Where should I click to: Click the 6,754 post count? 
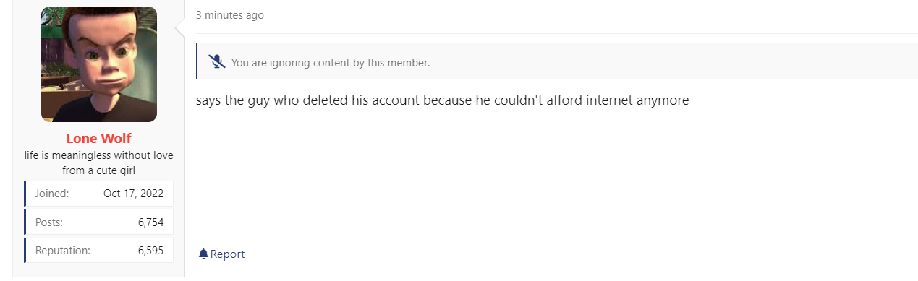pos(151,222)
